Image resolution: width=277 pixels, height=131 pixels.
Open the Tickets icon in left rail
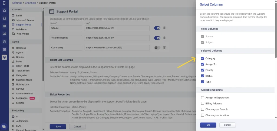(x=4, y=18)
